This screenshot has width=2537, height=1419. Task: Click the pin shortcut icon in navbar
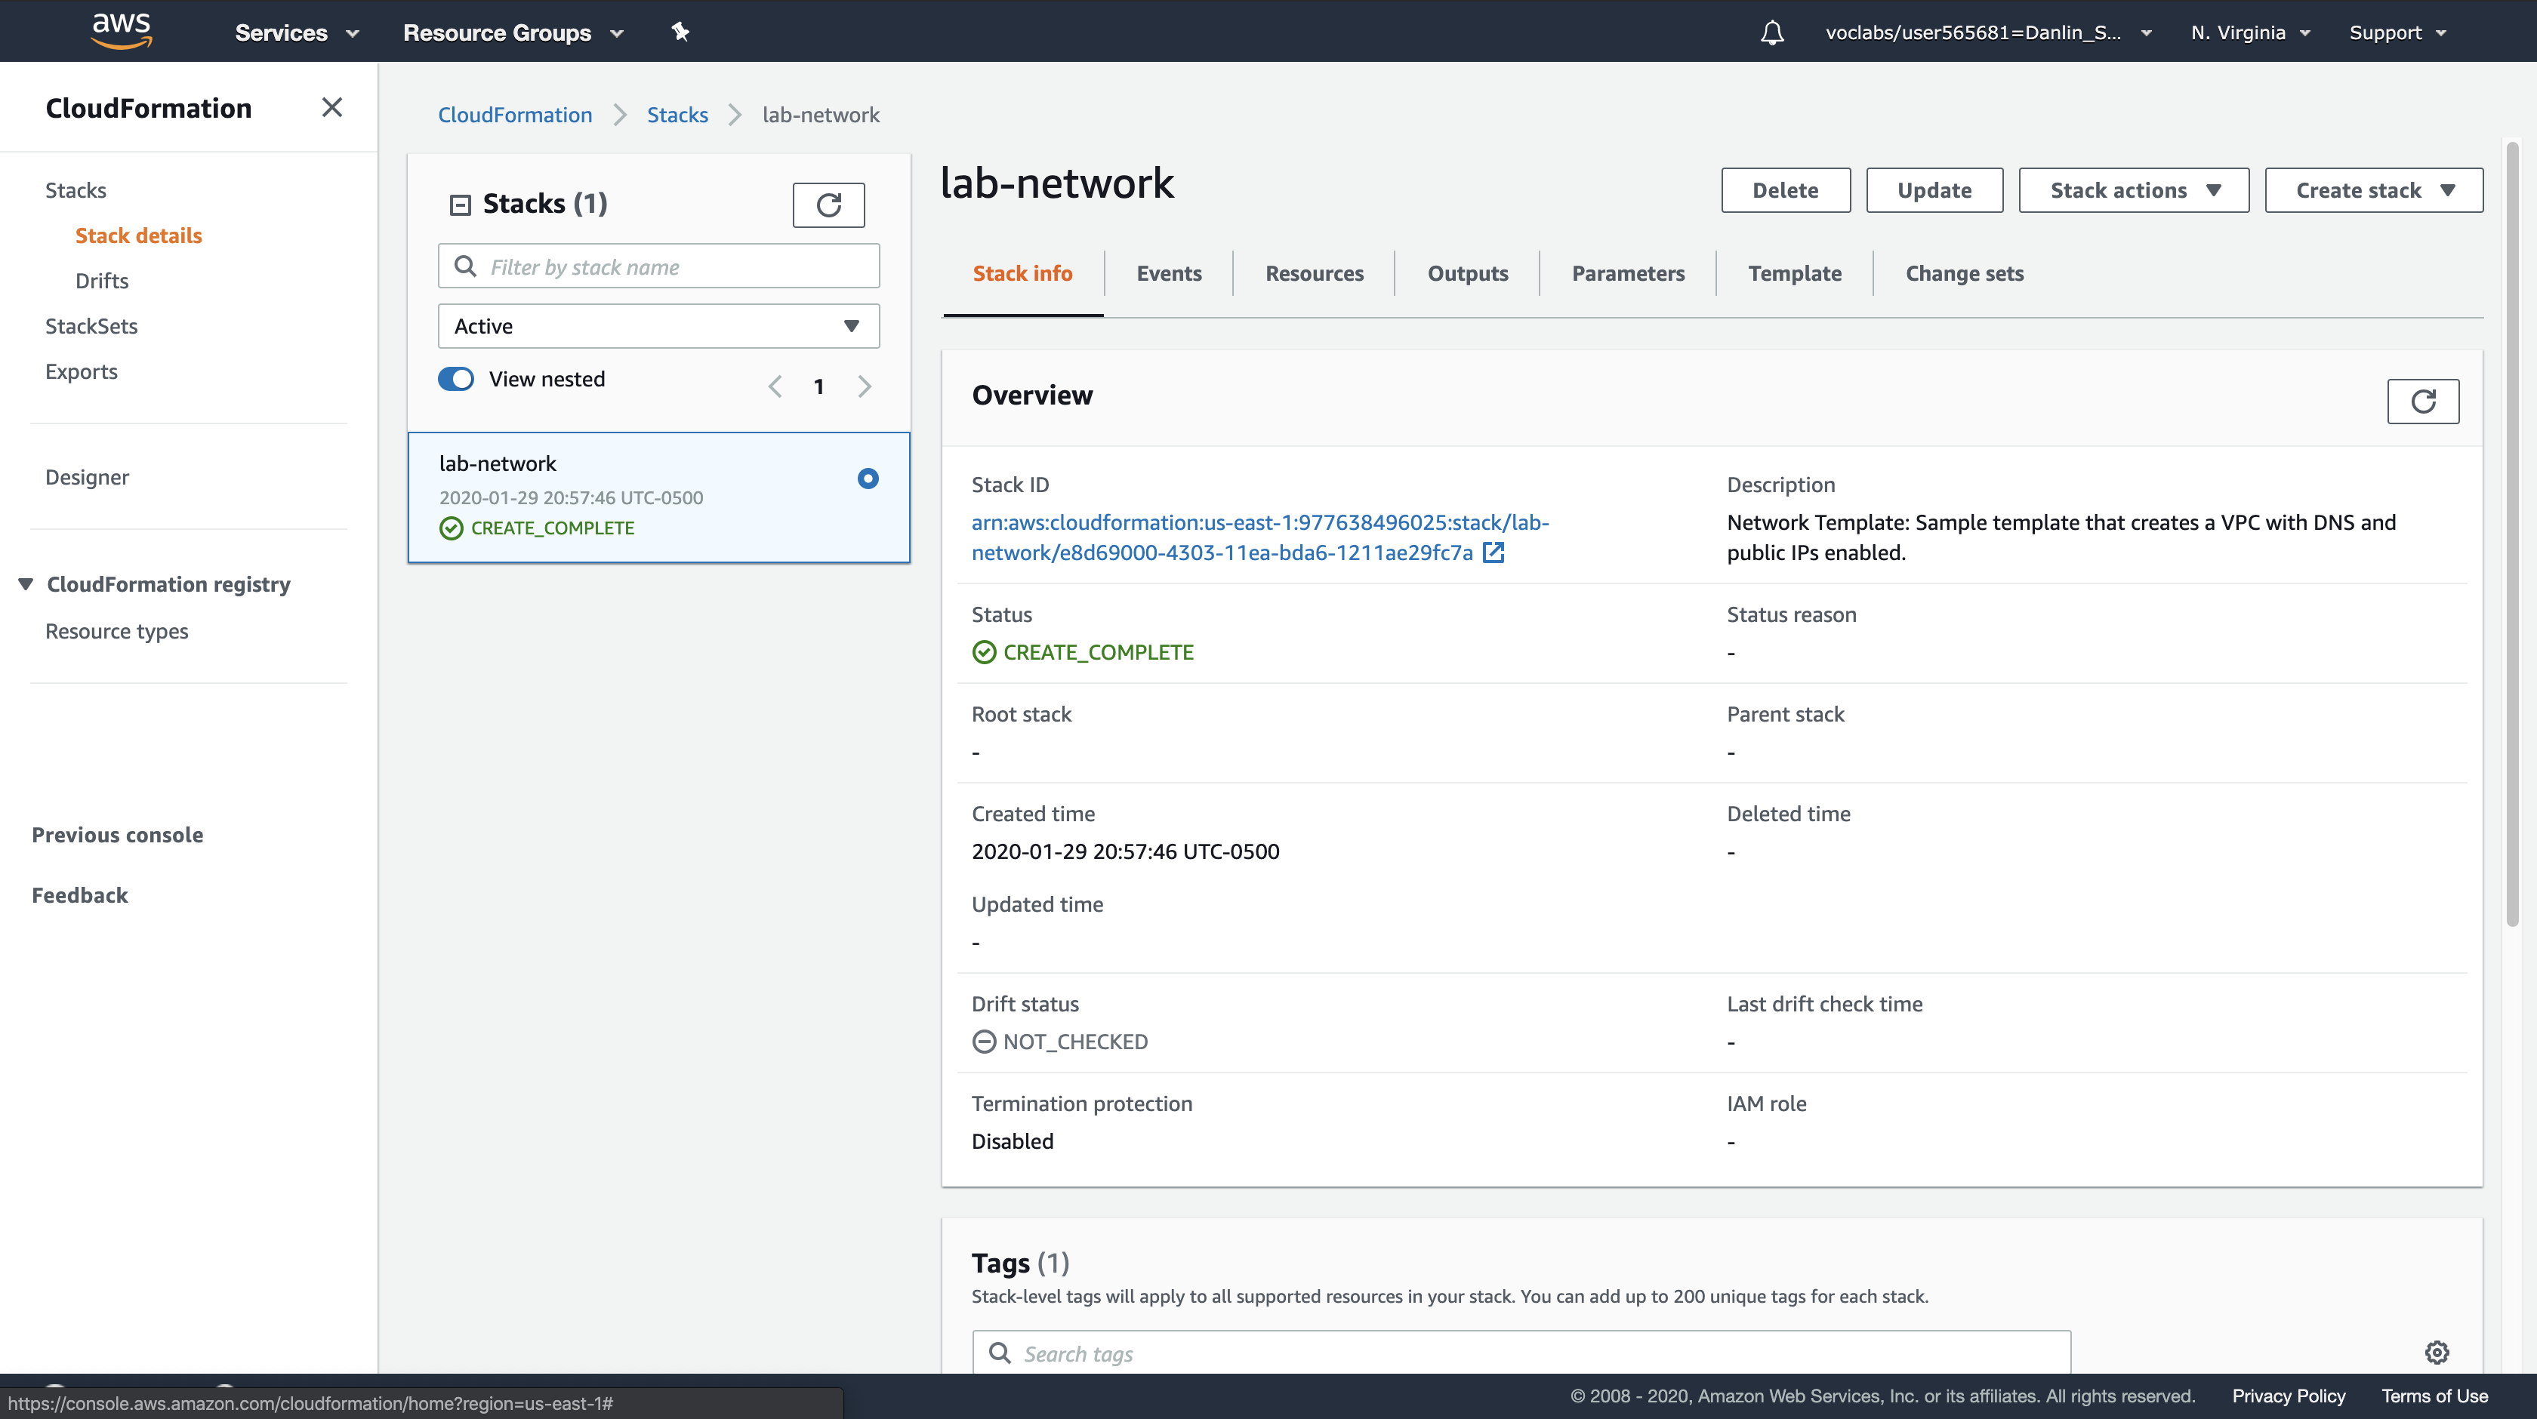680,32
